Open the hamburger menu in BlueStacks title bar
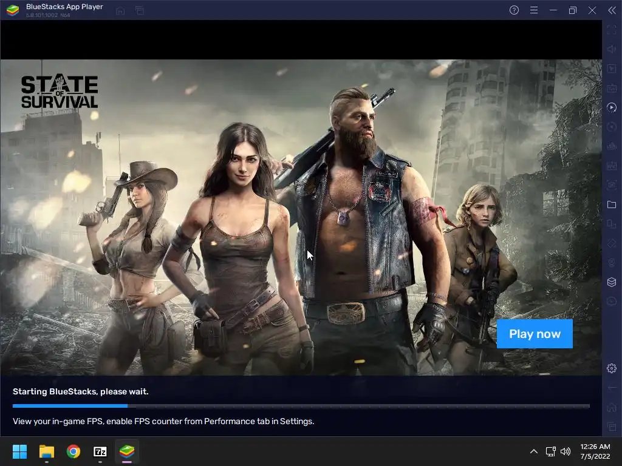 [534, 10]
